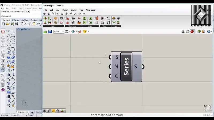Select the Perspective viewport tab at bottom
Viewport: 214px width, 120px height.
click(x=23, y=112)
